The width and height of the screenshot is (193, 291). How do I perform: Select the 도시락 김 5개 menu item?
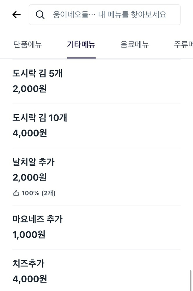pyautogui.click(x=38, y=73)
